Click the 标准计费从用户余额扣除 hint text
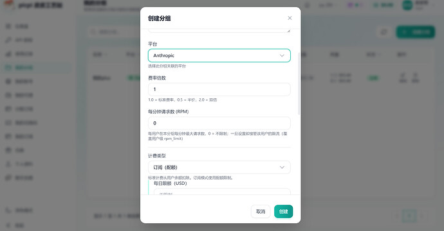 click(190, 178)
